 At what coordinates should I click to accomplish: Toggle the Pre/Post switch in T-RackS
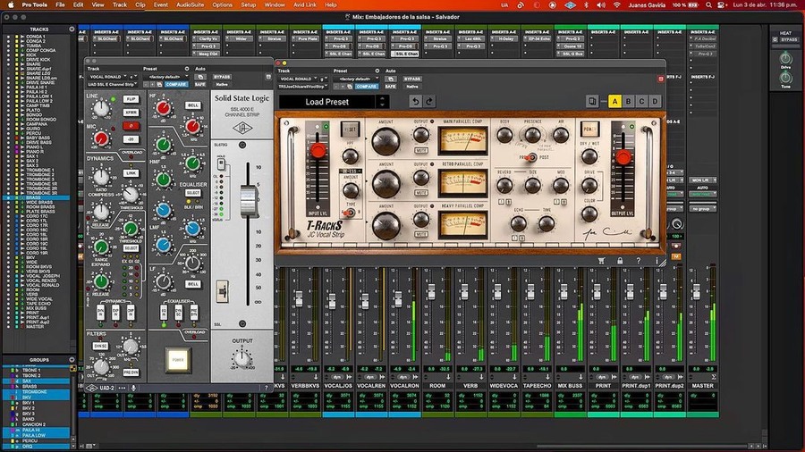[x=532, y=157]
